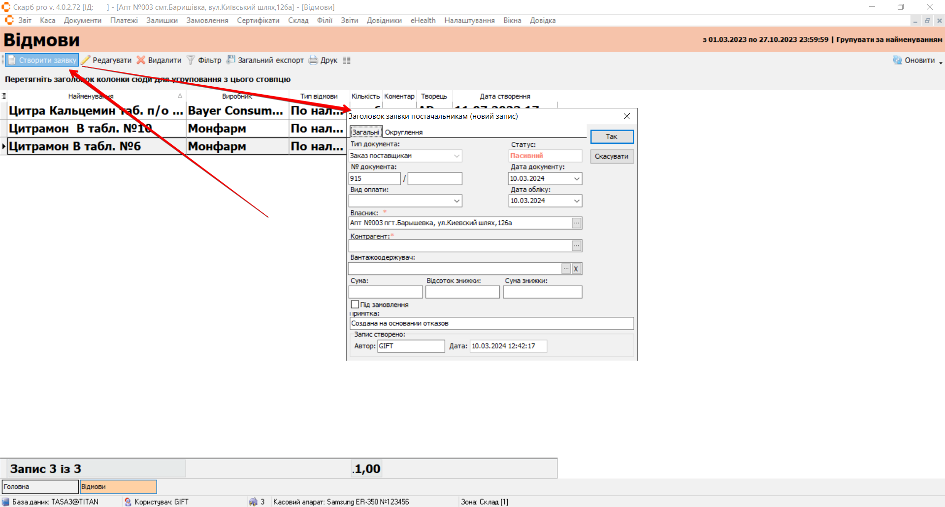The image size is (945, 507).
Task: Switch to the Округлення tab
Action: click(x=403, y=132)
